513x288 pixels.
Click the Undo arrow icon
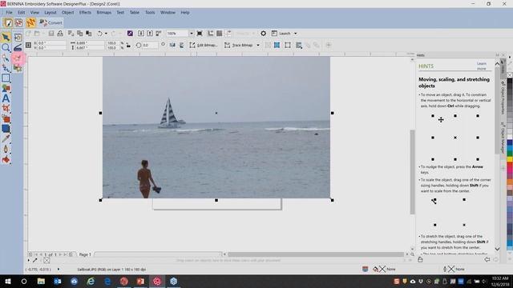click(x=99, y=34)
